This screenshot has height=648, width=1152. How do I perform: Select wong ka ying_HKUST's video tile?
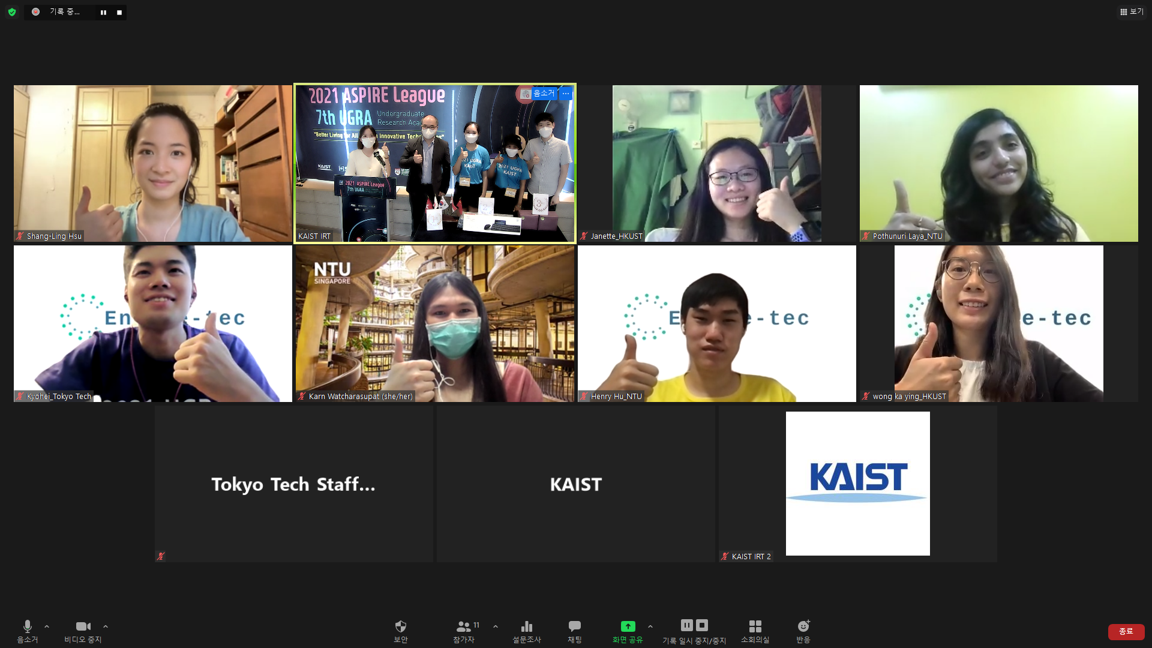click(x=999, y=323)
